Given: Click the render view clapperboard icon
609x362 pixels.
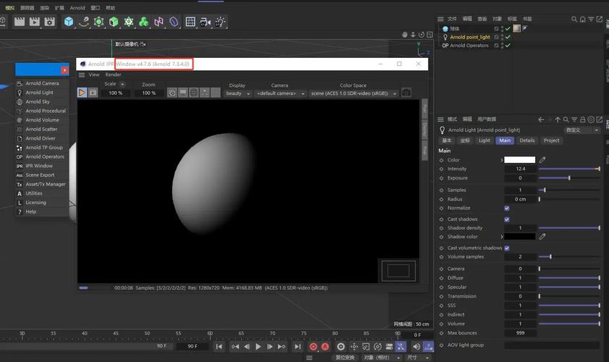Looking at the screenshot, I should coord(19,22).
